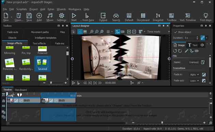
Task: Switch to Text effects tab
Action: tap(39, 43)
